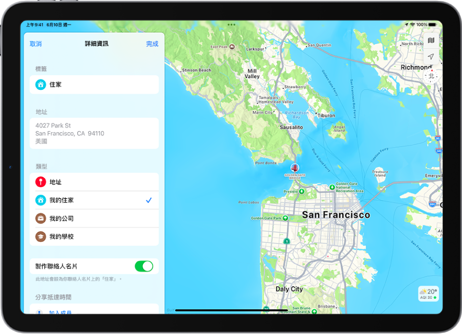Tap the San Francisco city label
Viewport: 462px width, 334px height.
pos(336,215)
